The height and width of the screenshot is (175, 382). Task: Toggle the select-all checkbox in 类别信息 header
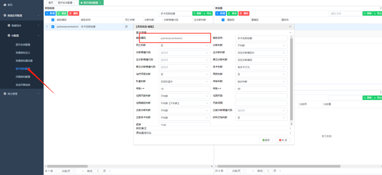pos(53,20)
